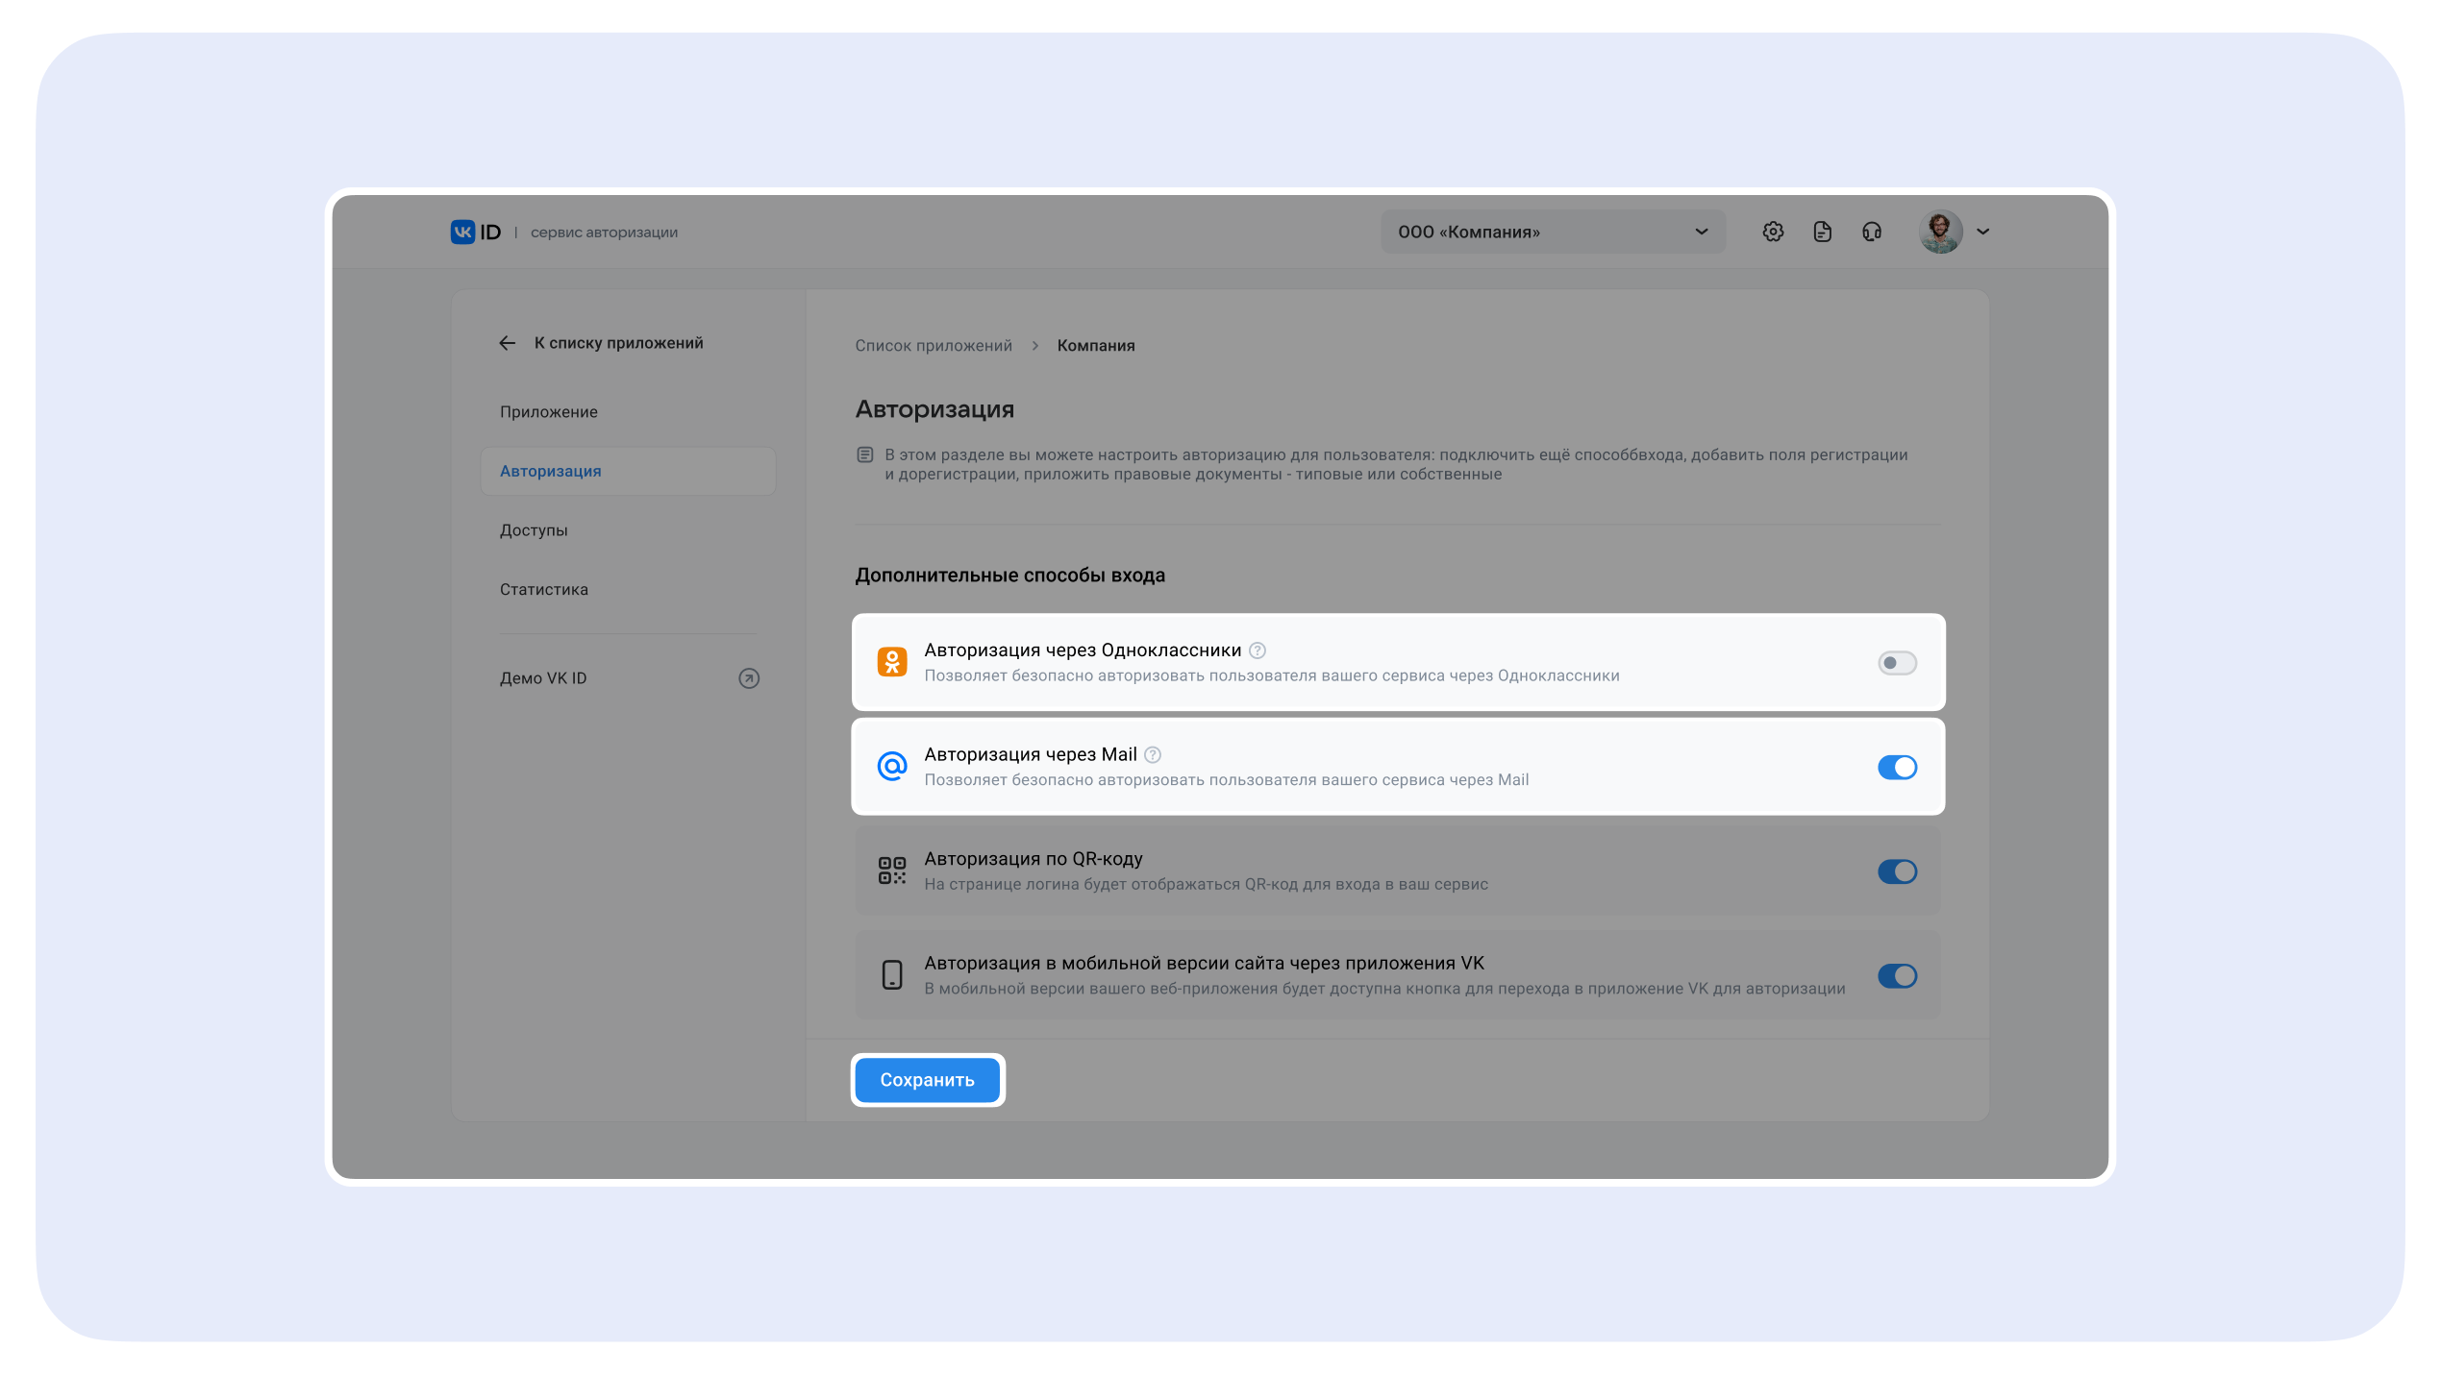Click the QR code icon
2441x1374 pixels.
click(892, 871)
